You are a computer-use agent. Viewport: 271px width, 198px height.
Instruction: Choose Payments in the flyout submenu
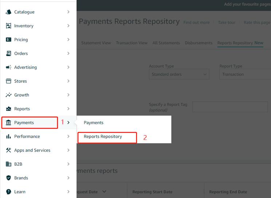tap(93, 122)
